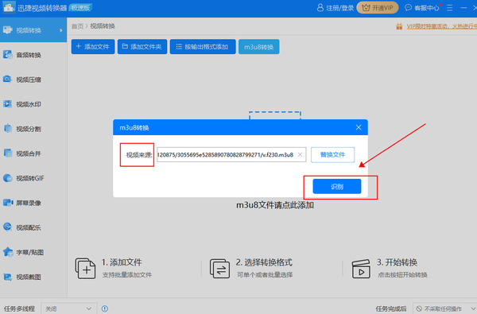Click the gift icon beside the VIP promo
Screen dimensions: 477x314
(x=399, y=26)
